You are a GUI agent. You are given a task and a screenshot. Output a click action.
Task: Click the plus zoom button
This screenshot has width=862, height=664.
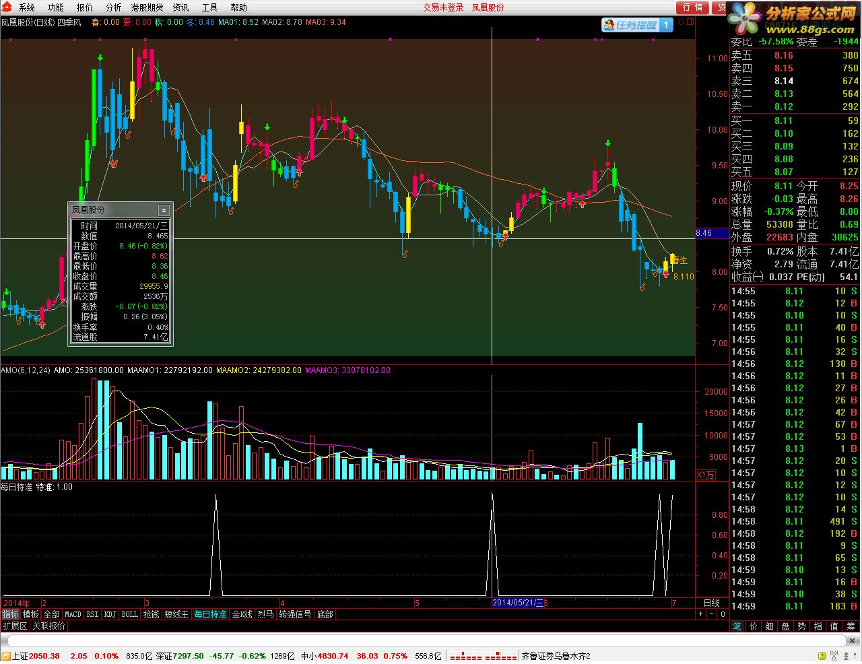701,614
